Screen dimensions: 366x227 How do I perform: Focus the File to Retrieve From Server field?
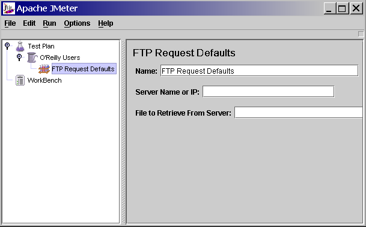pos(299,113)
